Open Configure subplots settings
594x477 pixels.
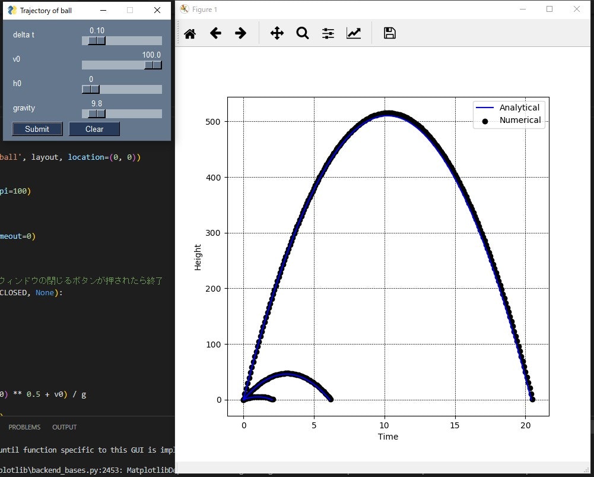[x=328, y=33]
